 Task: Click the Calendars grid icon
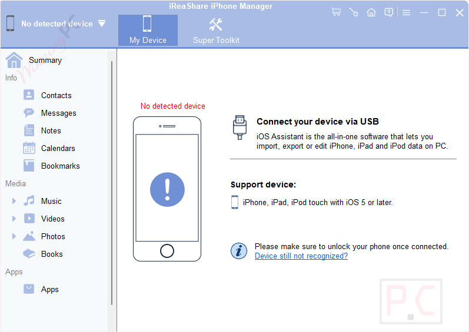coord(29,148)
